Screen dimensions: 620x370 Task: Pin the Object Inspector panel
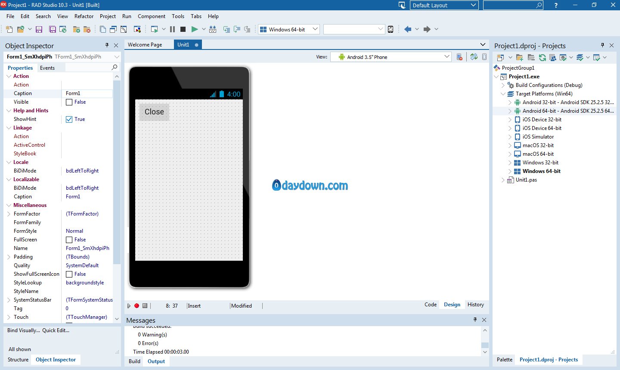click(107, 45)
